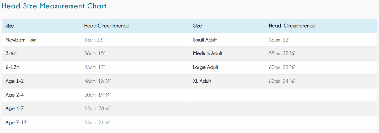
Task: Click the 38cm 15" measurement value
Action: click(x=95, y=54)
